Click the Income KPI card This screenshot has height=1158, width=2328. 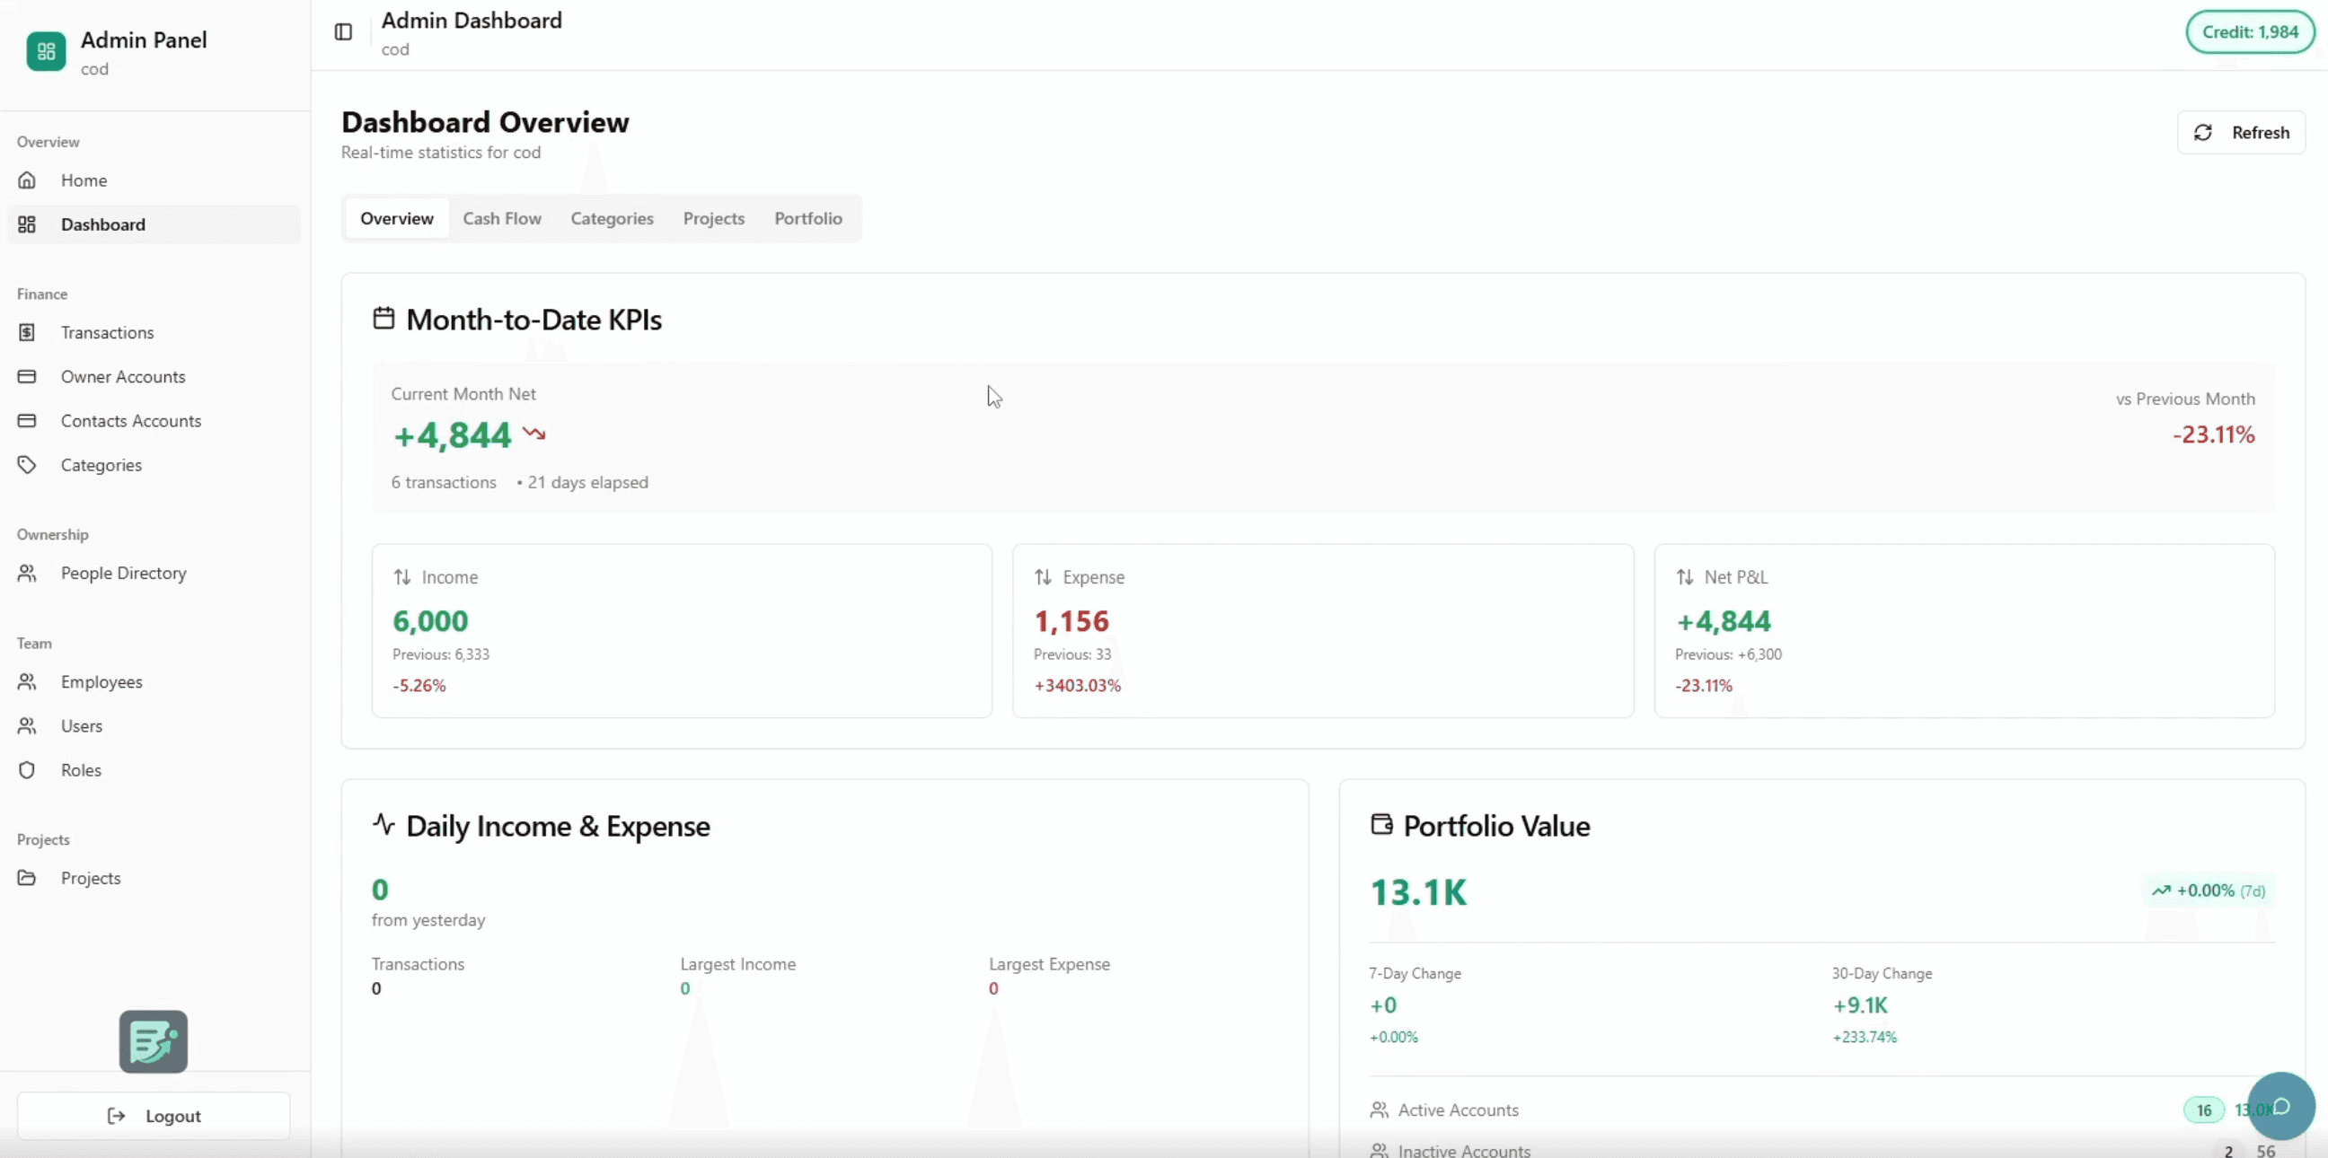pyautogui.click(x=682, y=630)
